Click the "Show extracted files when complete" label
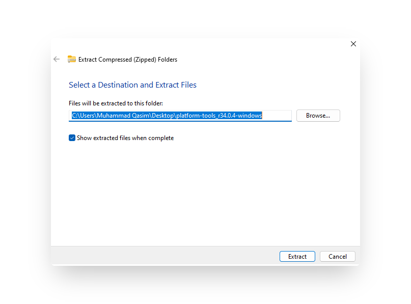This screenshot has width=411, height=304. pyautogui.click(x=125, y=138)
